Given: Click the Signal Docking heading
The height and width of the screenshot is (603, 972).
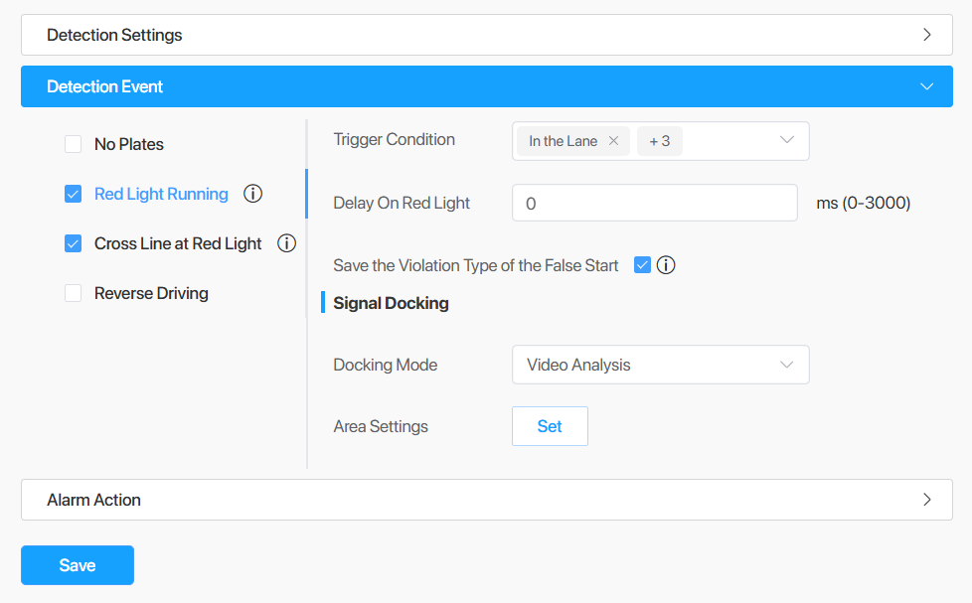Looking at the screenshot, I should click(x=392, y=303).
